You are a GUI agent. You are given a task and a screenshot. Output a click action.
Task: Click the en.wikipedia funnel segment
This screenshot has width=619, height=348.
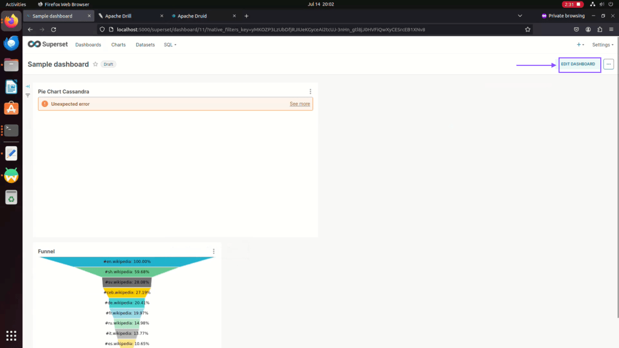click(x=127, y=262)
